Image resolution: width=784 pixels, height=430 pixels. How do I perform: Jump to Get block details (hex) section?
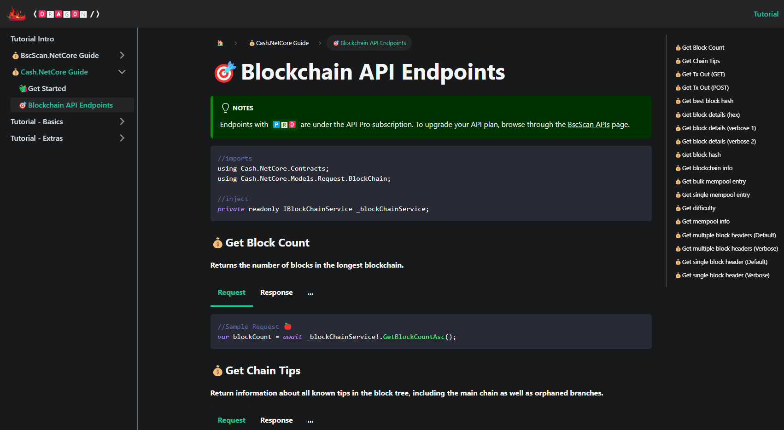708,115
